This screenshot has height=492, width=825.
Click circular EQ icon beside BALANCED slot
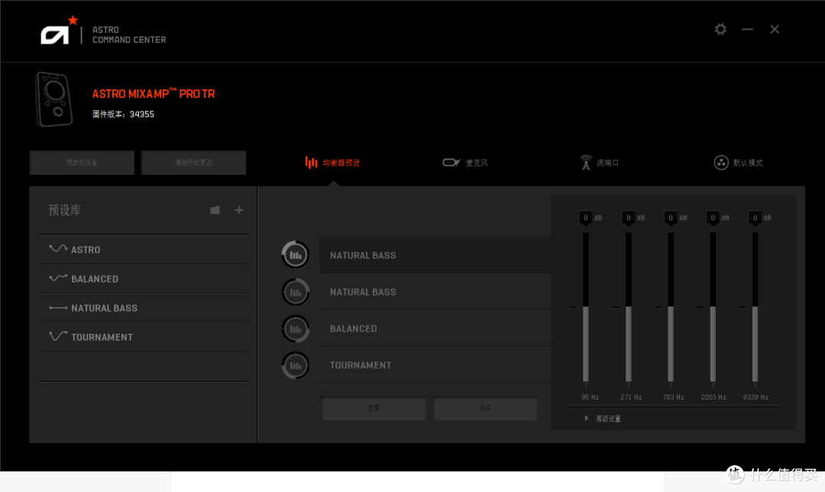pos(296,329)
